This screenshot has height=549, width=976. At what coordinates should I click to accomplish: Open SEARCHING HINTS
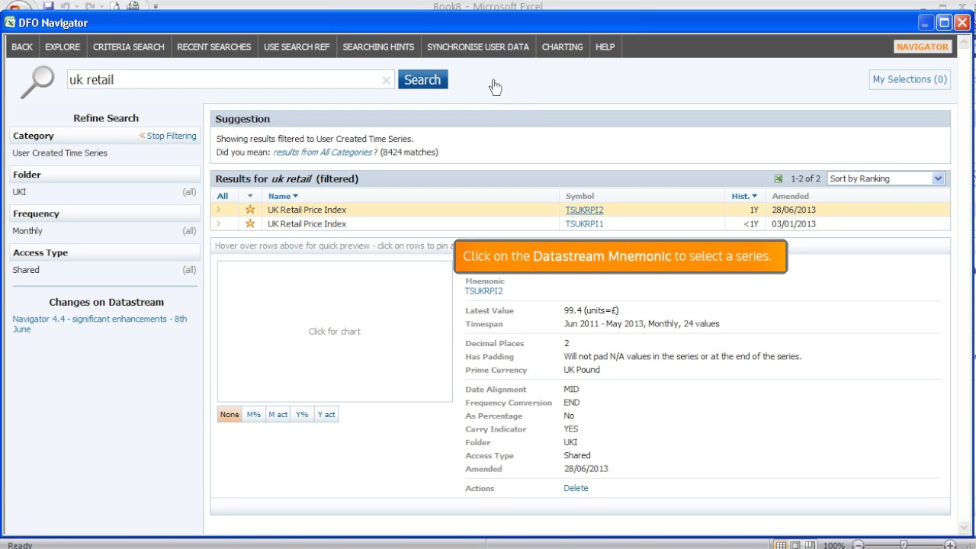pos(378,47)
